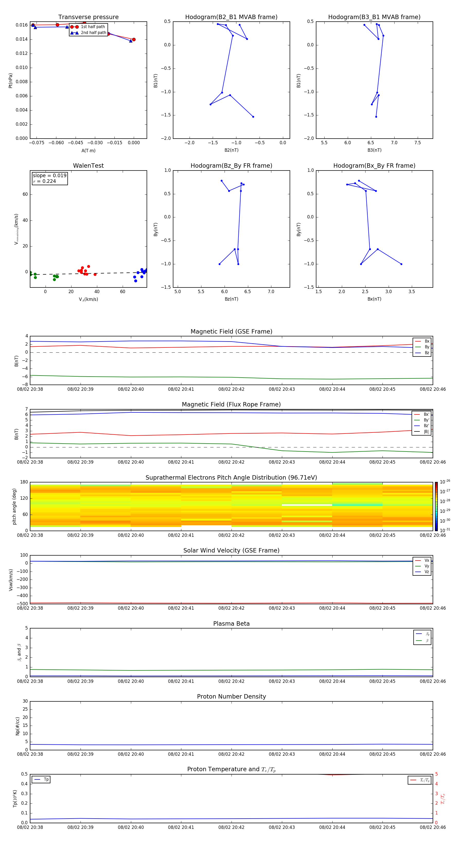Click the '−500' tick on Vsw axis
463x850 pixels.
point(22,604)
